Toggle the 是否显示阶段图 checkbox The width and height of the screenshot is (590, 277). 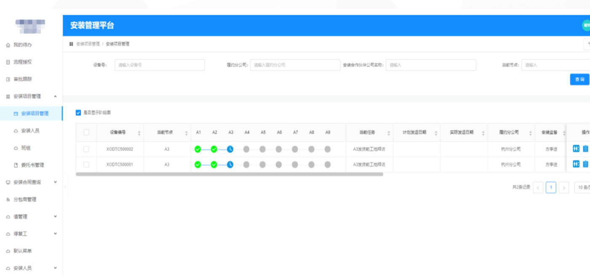[x=78, y=113]
